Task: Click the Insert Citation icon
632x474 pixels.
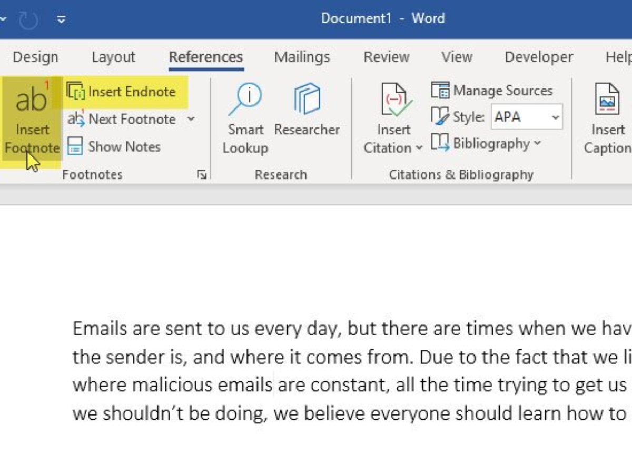Action: (x=394, y=100)
